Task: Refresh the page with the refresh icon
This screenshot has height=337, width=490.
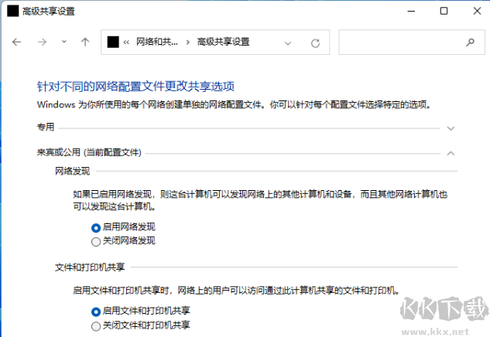Action: [x=315, y=43]
